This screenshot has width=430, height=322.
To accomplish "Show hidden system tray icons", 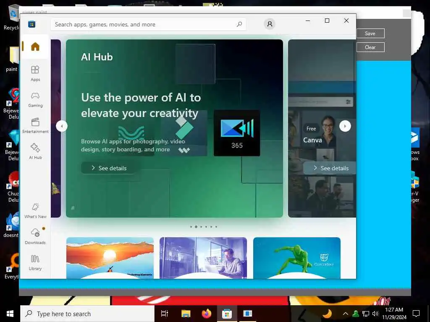I will tap(346, 314).
